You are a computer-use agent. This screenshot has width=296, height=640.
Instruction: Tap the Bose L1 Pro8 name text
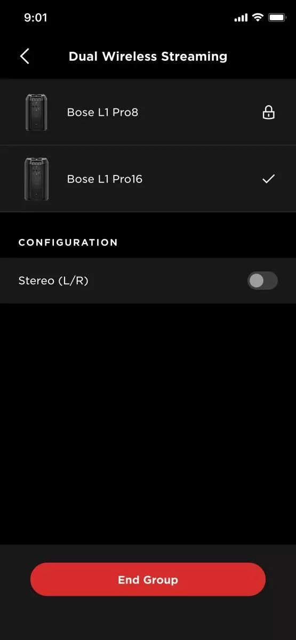(x=102, y=112)
